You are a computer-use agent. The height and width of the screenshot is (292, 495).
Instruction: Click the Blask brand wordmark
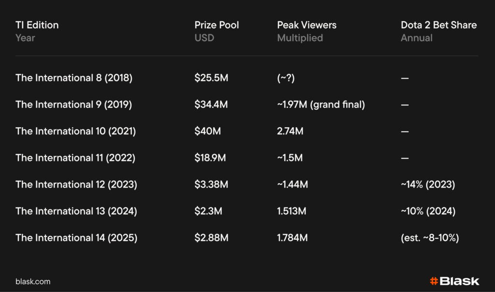pos(459,281)
